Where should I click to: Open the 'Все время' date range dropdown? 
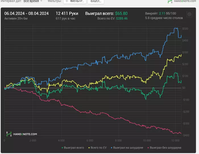tap(33, 1)
